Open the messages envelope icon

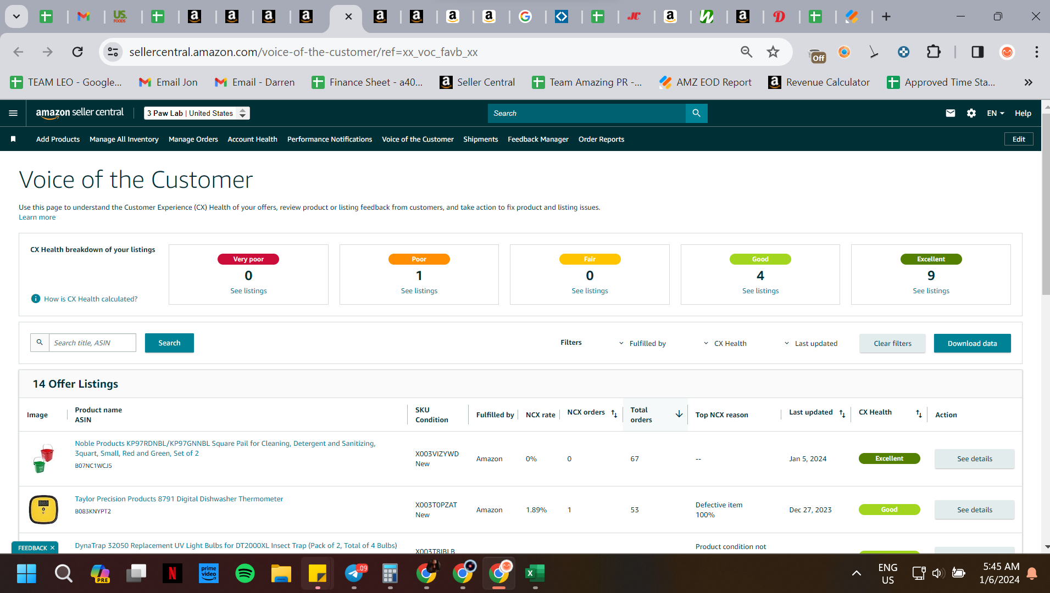(951, 113)
